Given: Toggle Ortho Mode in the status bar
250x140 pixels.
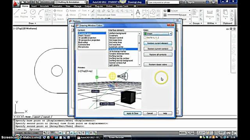Looking at the screenshot, I should pos(56,133).
